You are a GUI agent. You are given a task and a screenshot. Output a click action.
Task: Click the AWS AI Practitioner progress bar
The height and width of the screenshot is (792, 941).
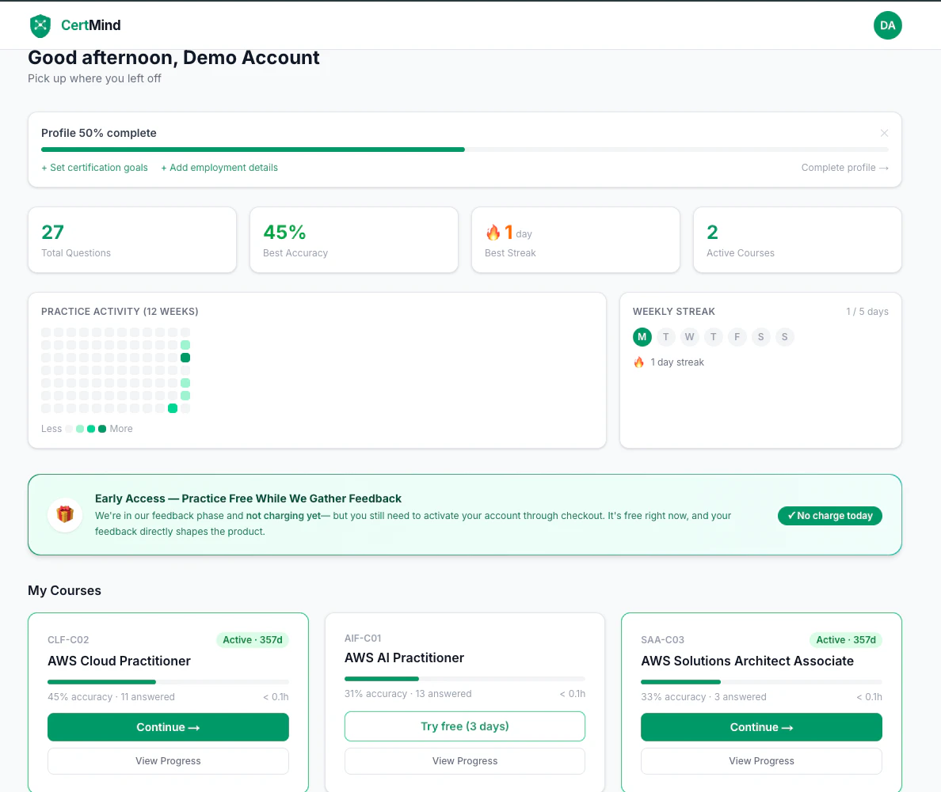coord(464,679)
